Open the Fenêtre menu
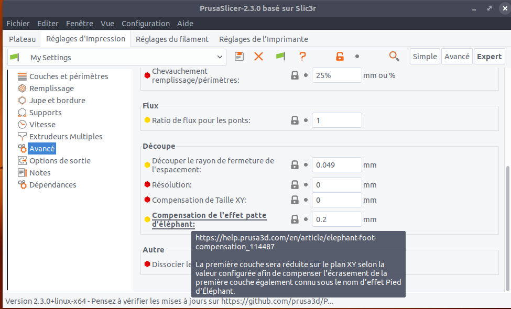This screenshot has height=309, width=511. click(80, 24)
